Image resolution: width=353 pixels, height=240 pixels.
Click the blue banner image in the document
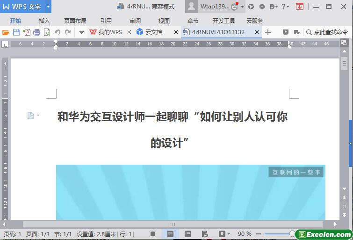tap(191, 192)
